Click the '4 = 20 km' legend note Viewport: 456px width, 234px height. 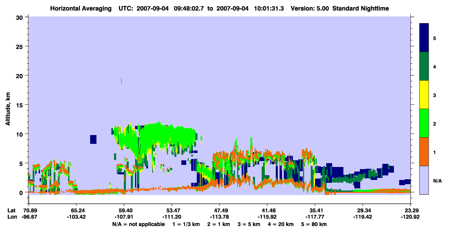click(281, 224)
